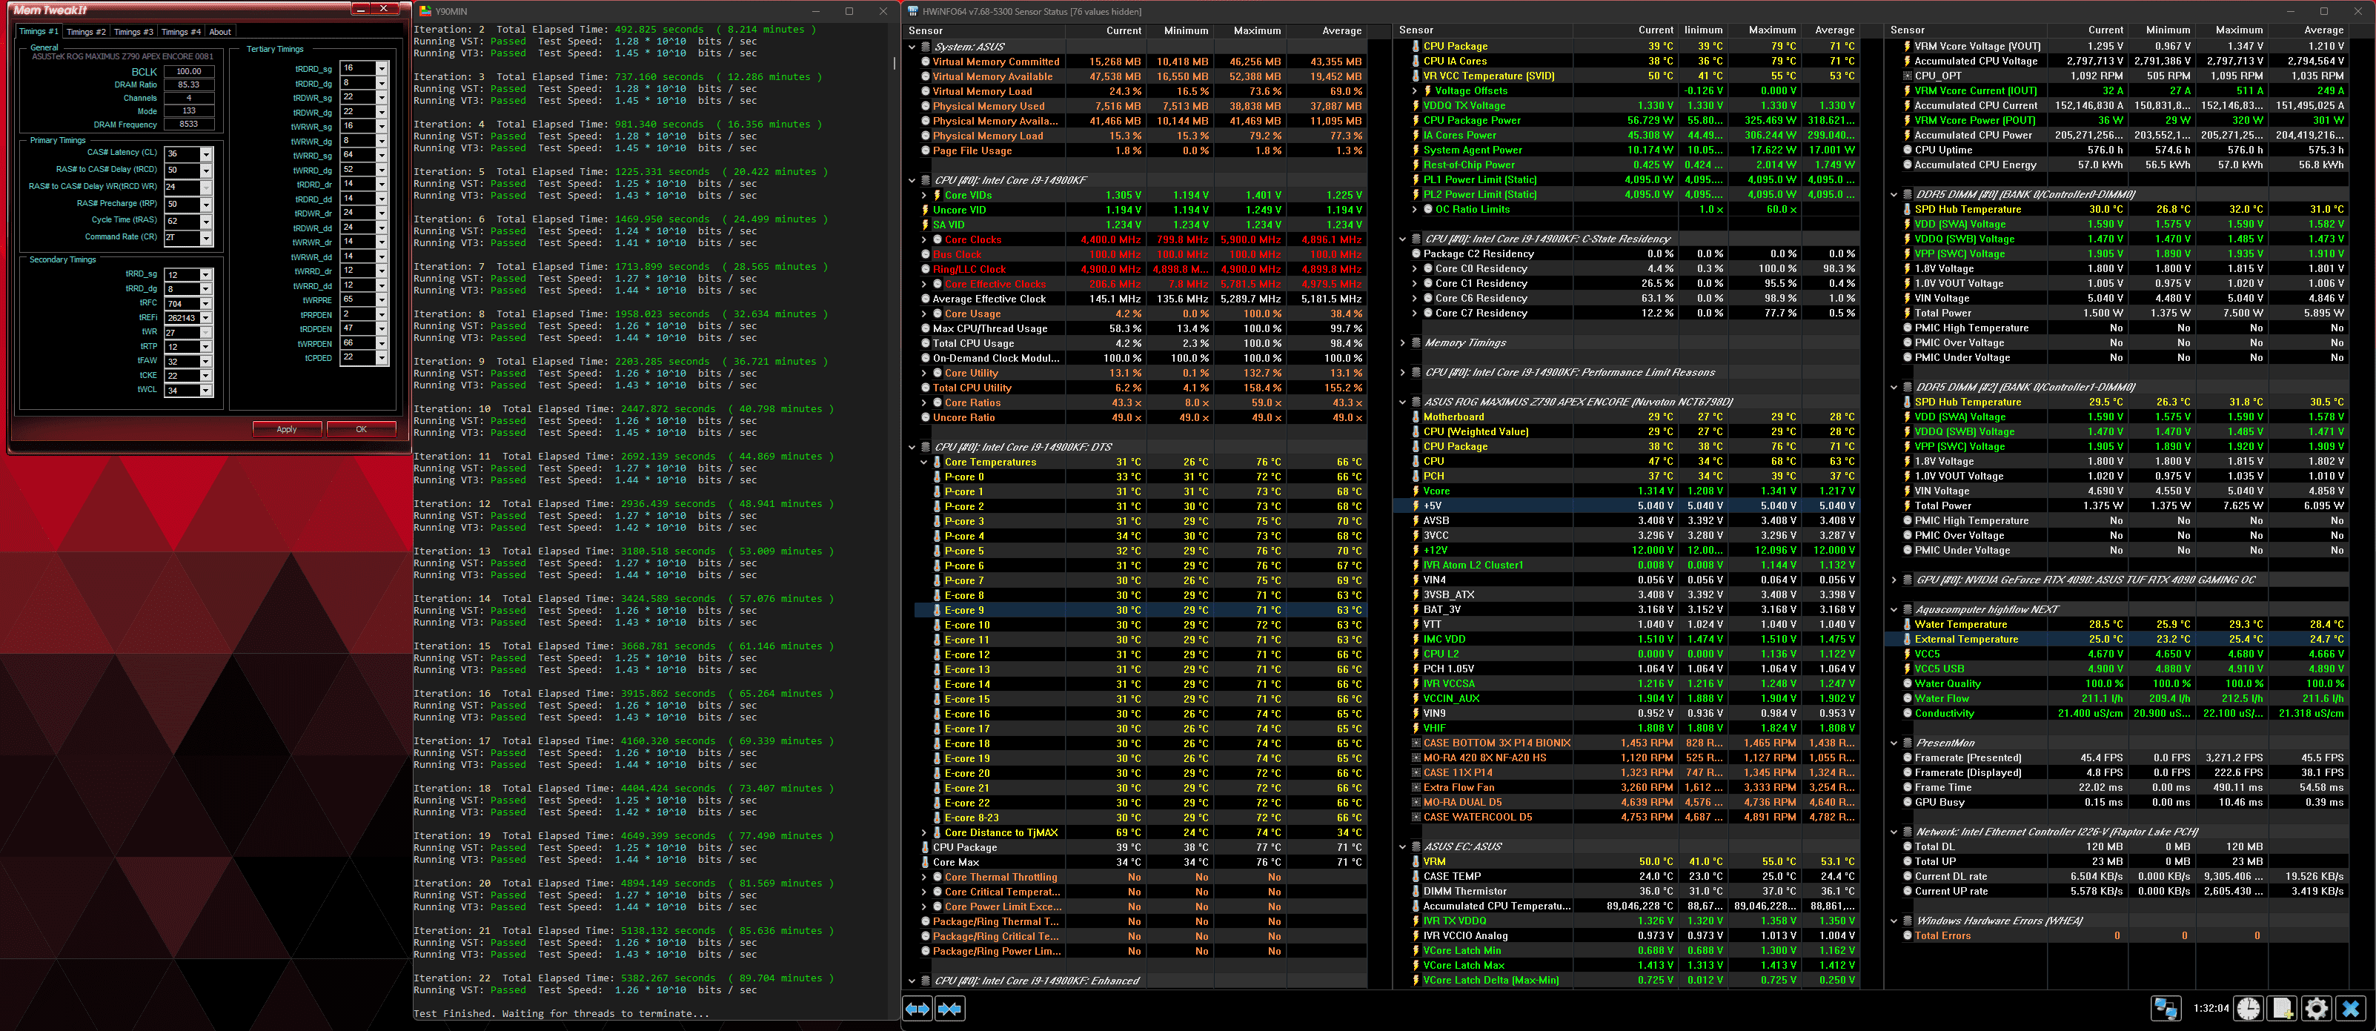
Task: Expand the Memory Timings group
Action: (x=1403, y=343)
